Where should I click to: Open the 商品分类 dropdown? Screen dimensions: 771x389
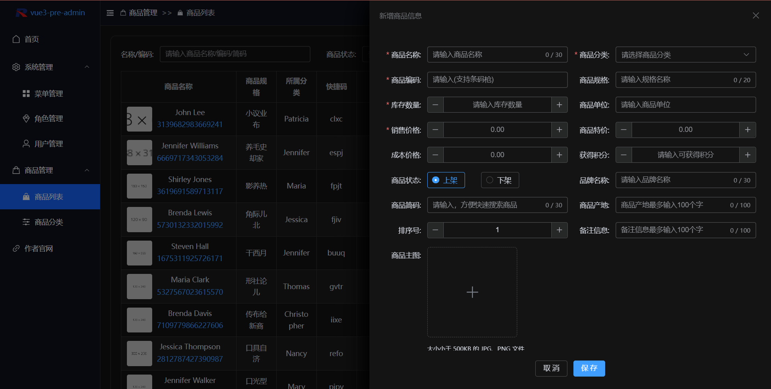pos(685,55)
